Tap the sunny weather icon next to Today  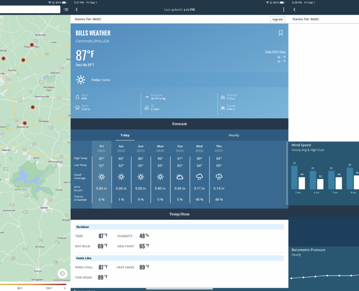tap(80, 80)
